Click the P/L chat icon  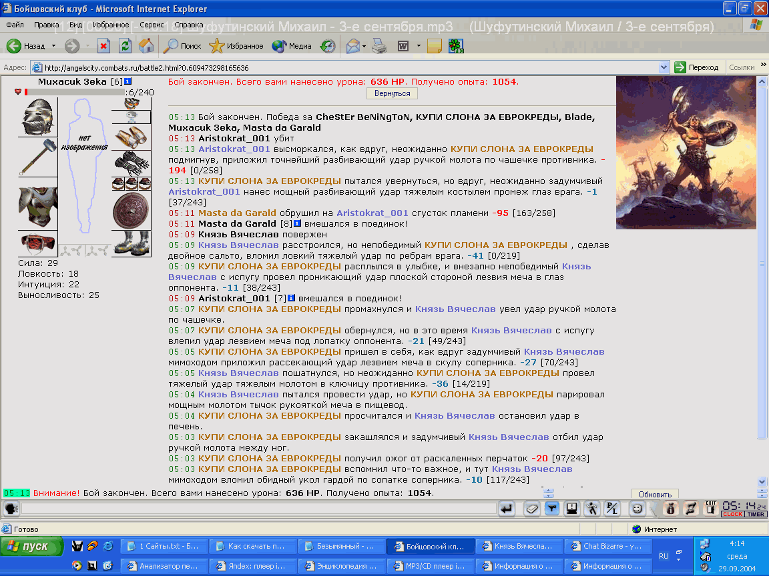[x=612, y=509]
